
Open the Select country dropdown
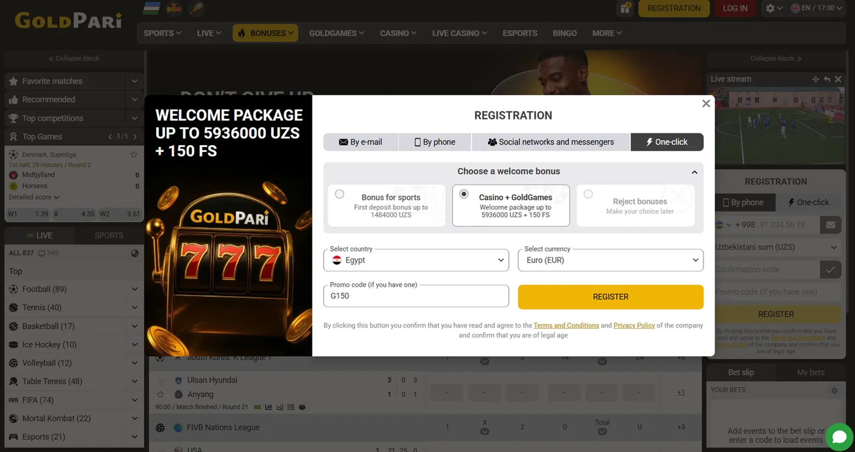[416, 260]
